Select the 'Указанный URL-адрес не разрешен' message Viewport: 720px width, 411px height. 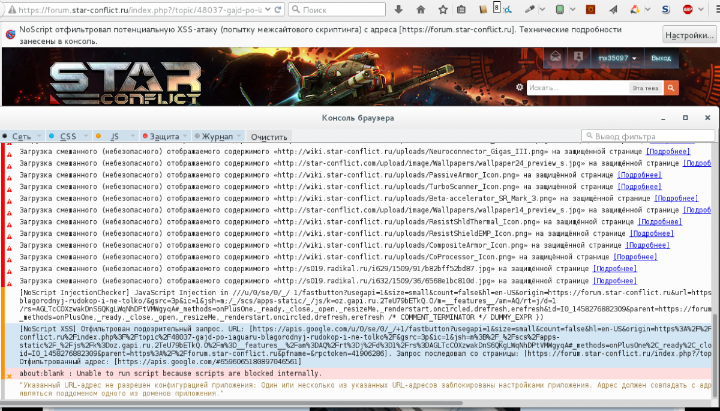[359, 389]
